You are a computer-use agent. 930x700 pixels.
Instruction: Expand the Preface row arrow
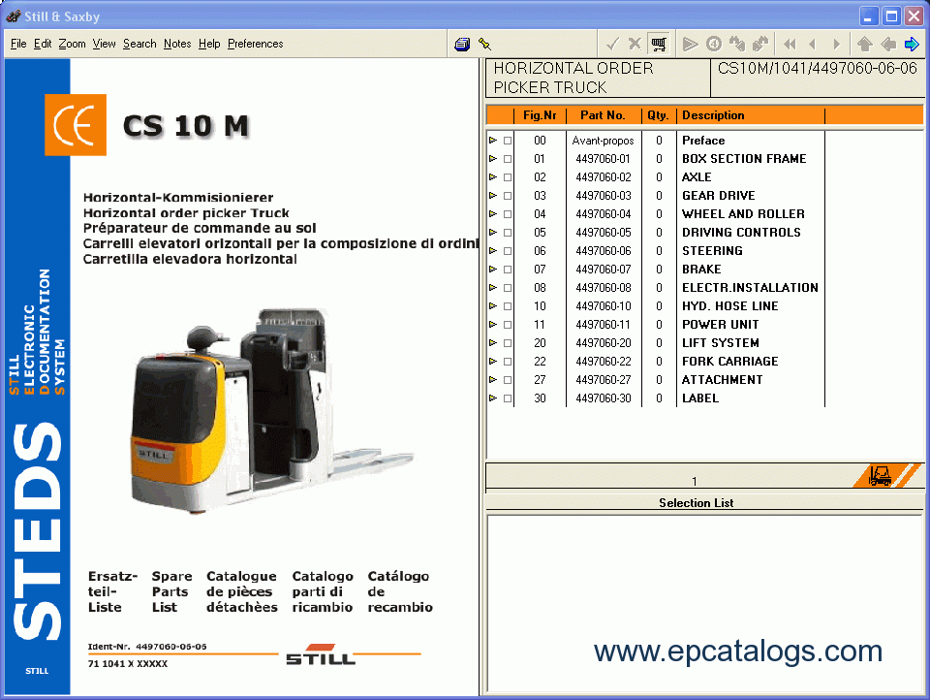pyautogui.click(x=493, y=141)
